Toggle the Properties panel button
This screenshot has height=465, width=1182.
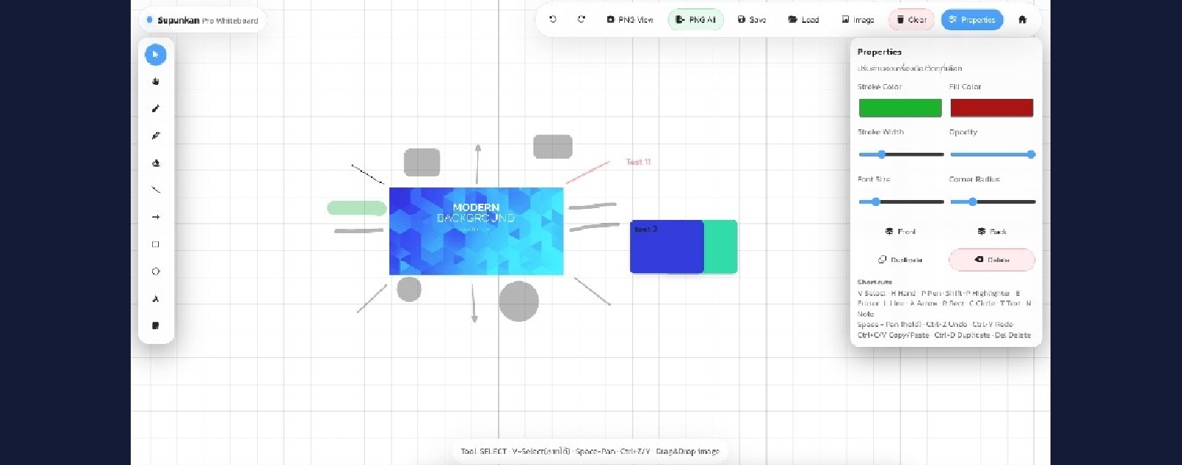click(971, 20)
